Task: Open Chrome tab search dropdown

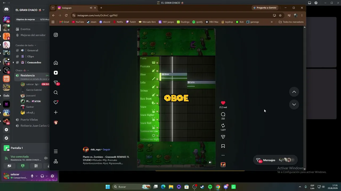Action: (x=53, y=8)
